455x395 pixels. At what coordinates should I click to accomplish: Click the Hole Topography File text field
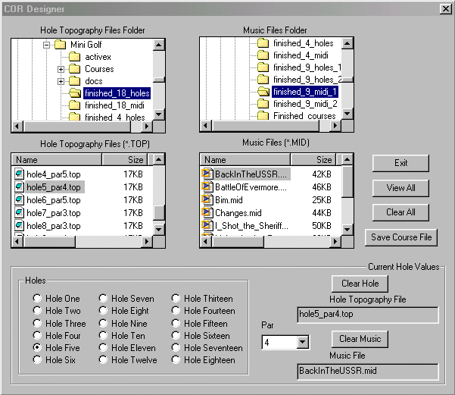[x=367, y=315]
